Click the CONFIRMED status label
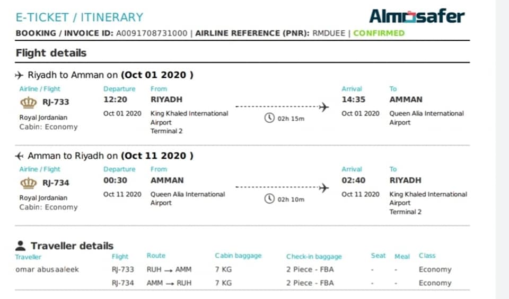Image resolution: width=509 pixels, height=299 pixels. click(379, 33)
